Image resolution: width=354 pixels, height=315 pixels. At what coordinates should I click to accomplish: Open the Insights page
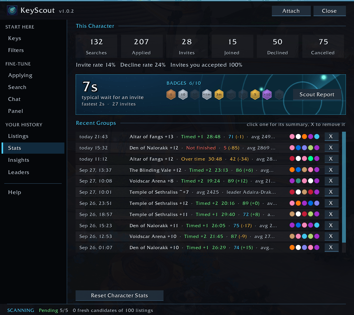(33, 160)
